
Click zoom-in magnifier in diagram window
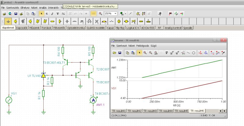pyautogui.click(x=145, y=53)
